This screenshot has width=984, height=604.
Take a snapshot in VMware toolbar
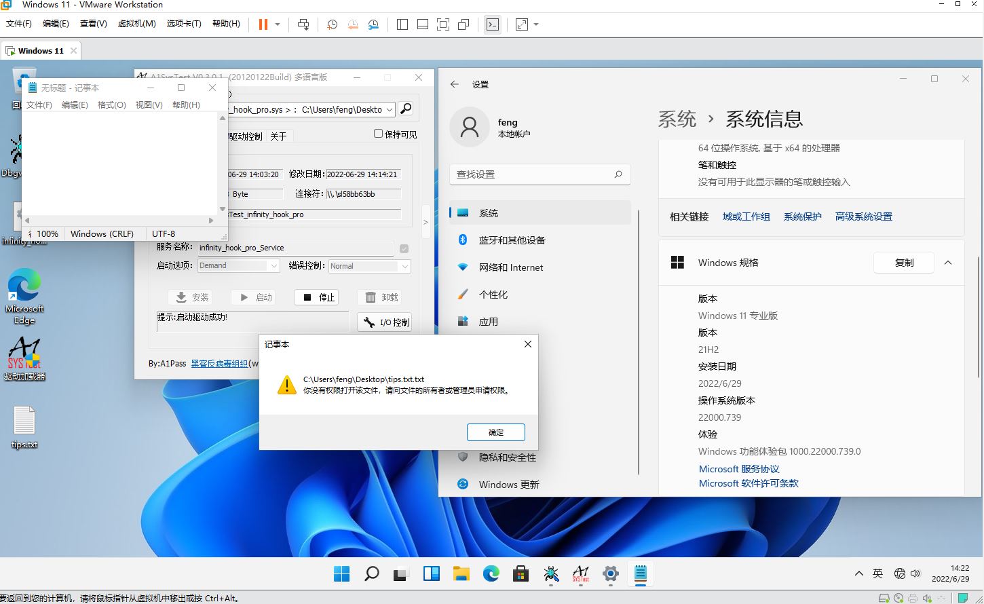332,24
